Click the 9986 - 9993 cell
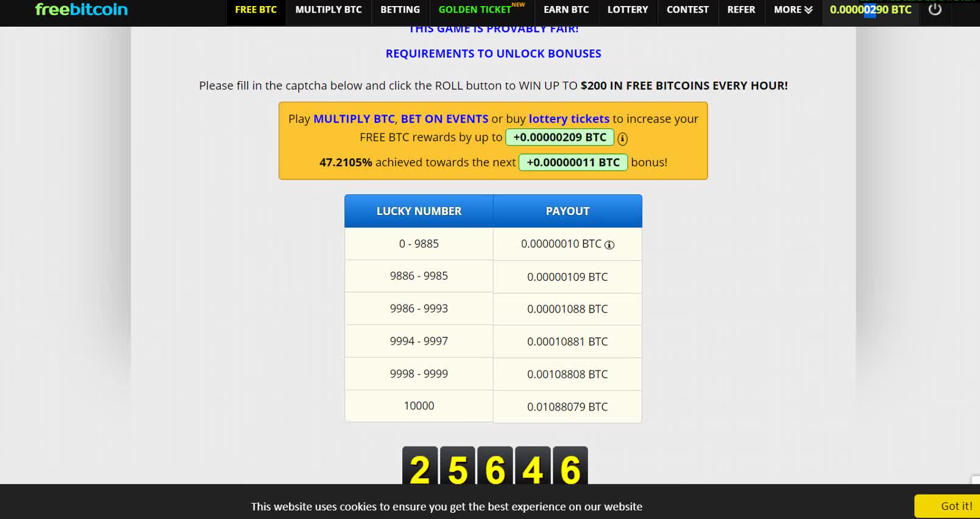 coord(419,309)
